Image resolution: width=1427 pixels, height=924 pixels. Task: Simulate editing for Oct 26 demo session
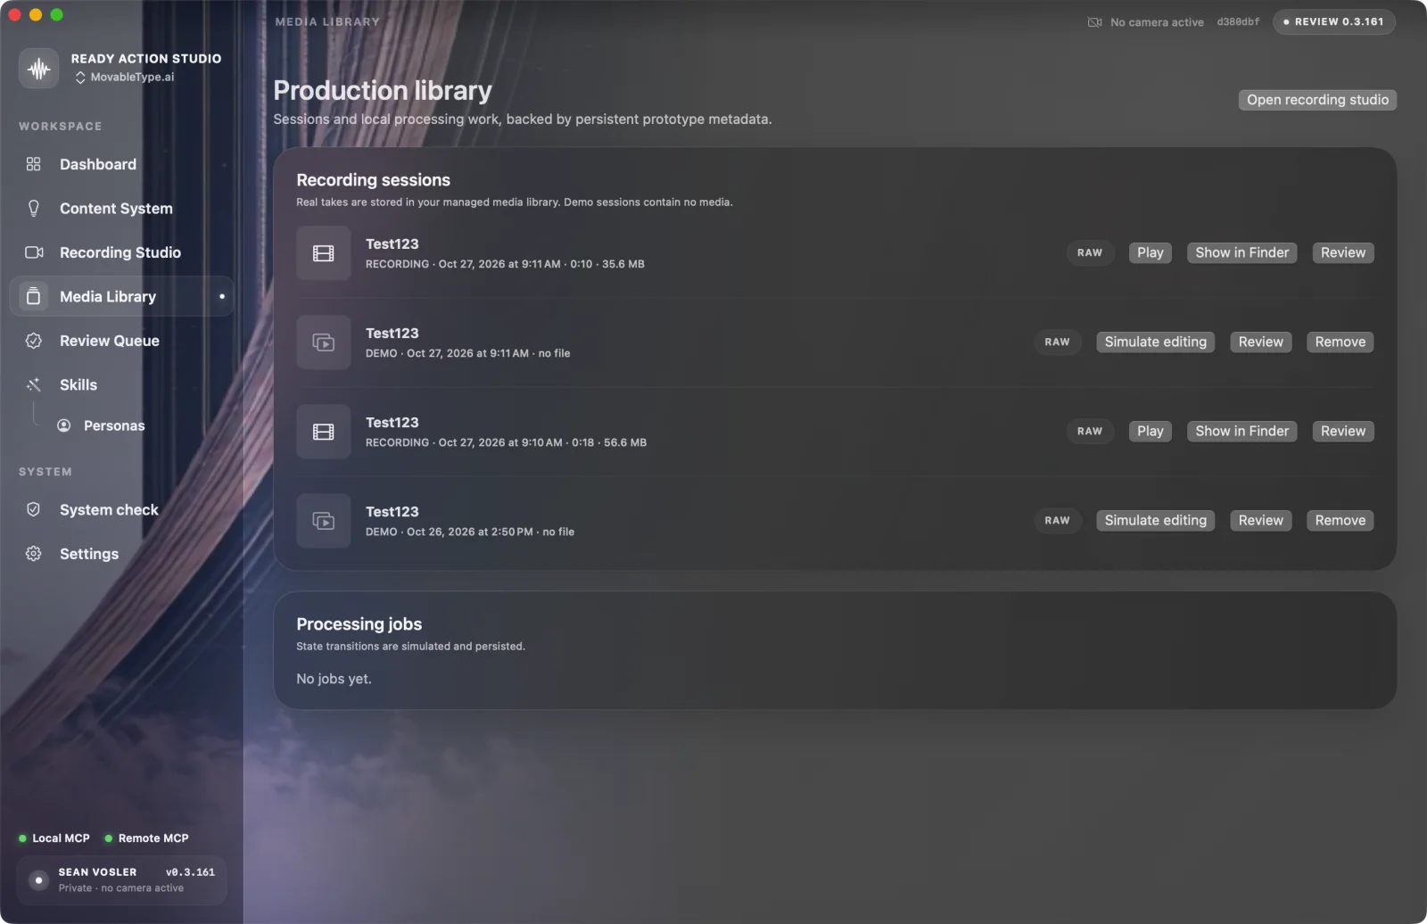click(x=1155, y=520)
